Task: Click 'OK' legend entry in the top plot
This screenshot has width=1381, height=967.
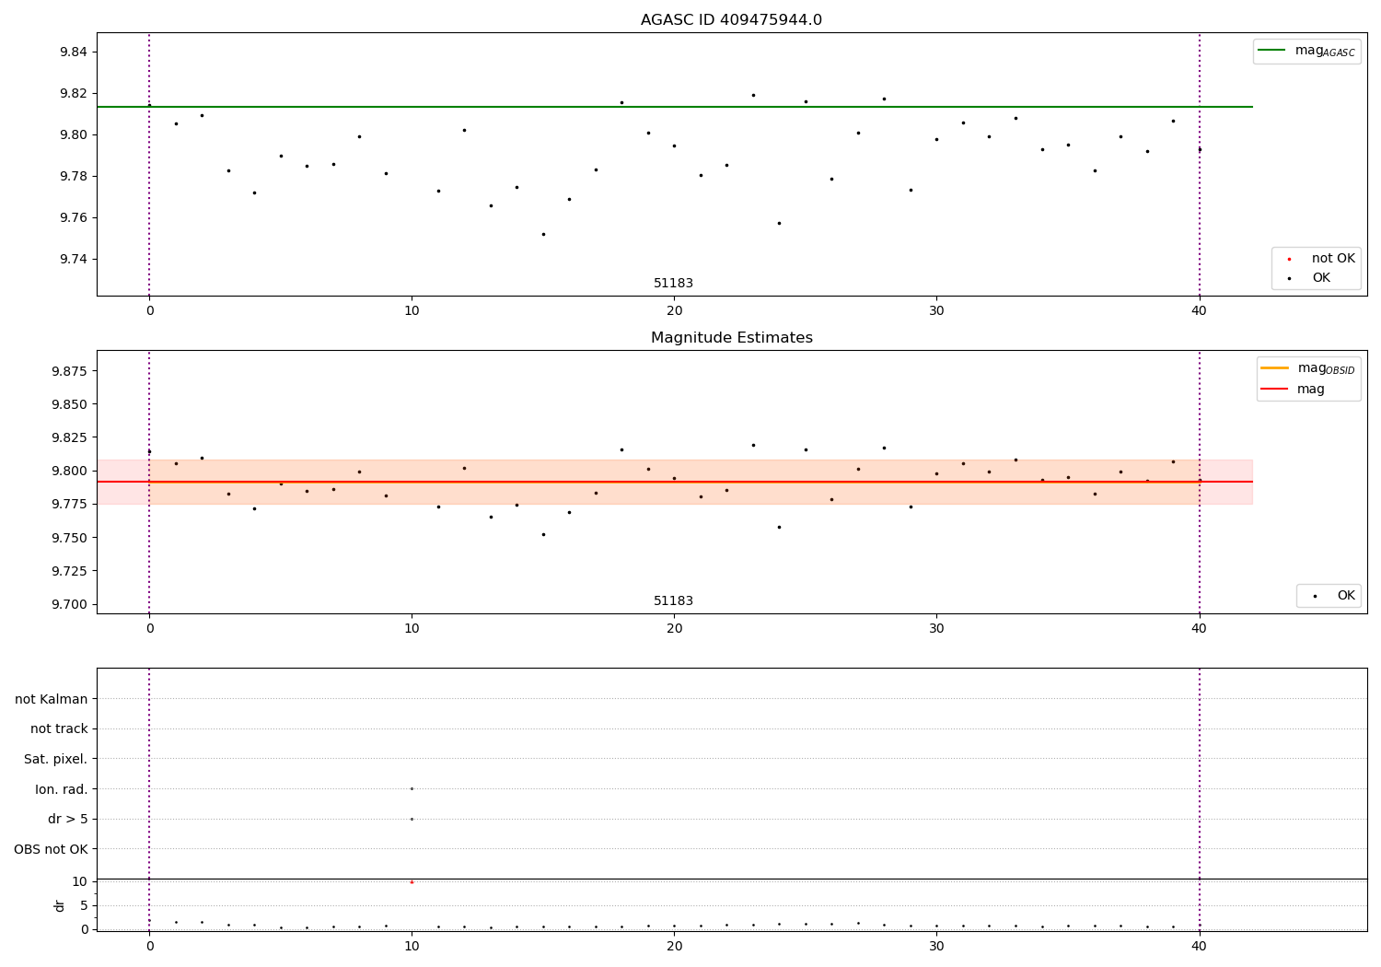Action: pyautogui.click(x=1321, y=278)
